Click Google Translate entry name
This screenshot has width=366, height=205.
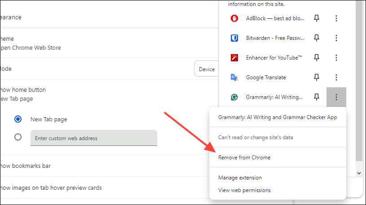point(266,77)
